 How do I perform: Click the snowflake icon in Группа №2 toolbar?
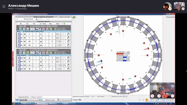pyautogui.click(x=24, y=52)
